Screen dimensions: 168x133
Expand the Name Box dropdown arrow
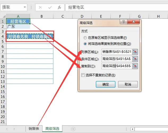[x=25, y=7]
